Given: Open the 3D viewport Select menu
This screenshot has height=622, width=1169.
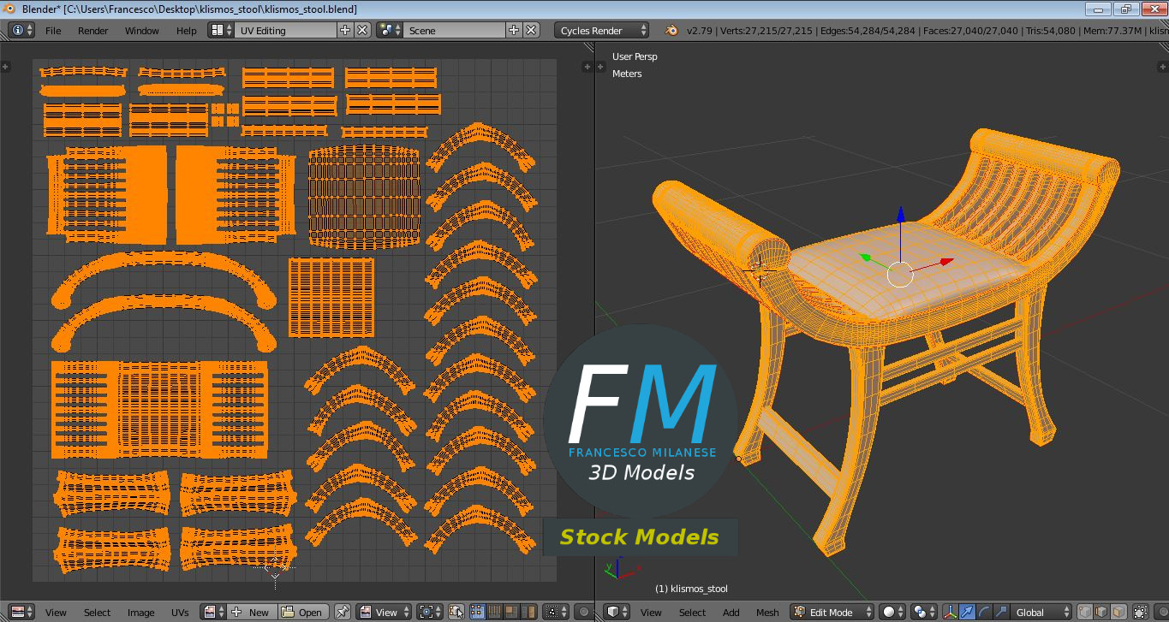Looking at the screenshot, I should pyautogui.click(x=692, y=612).
